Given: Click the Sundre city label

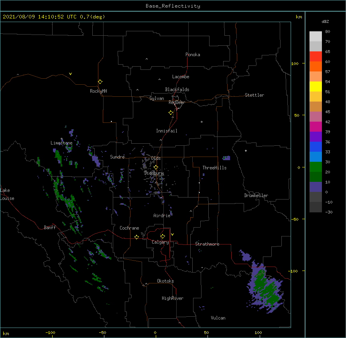Looking at the screenshot, I should (117, 157).
